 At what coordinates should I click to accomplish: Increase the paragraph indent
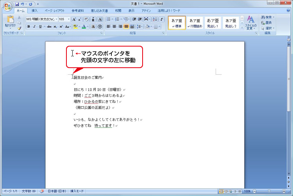(140, 19)
